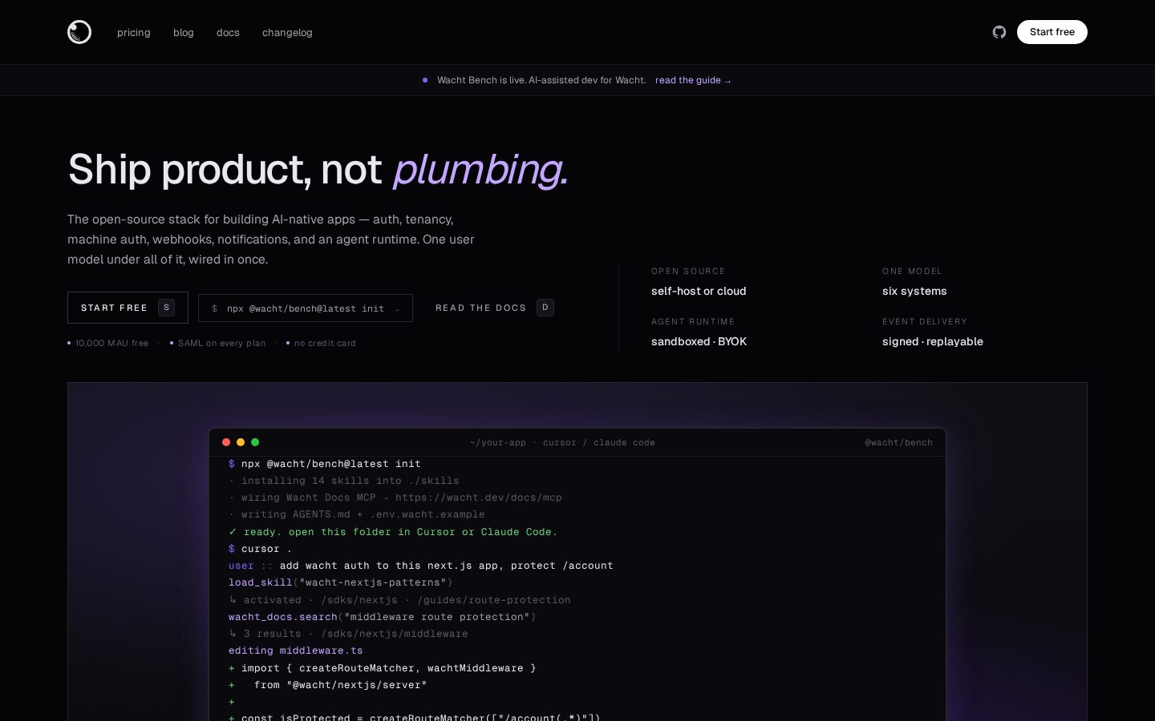Click the red close dot in terminal window
Image resolution: width=1155 pixels, height=721 pixels.
[226, 442]
